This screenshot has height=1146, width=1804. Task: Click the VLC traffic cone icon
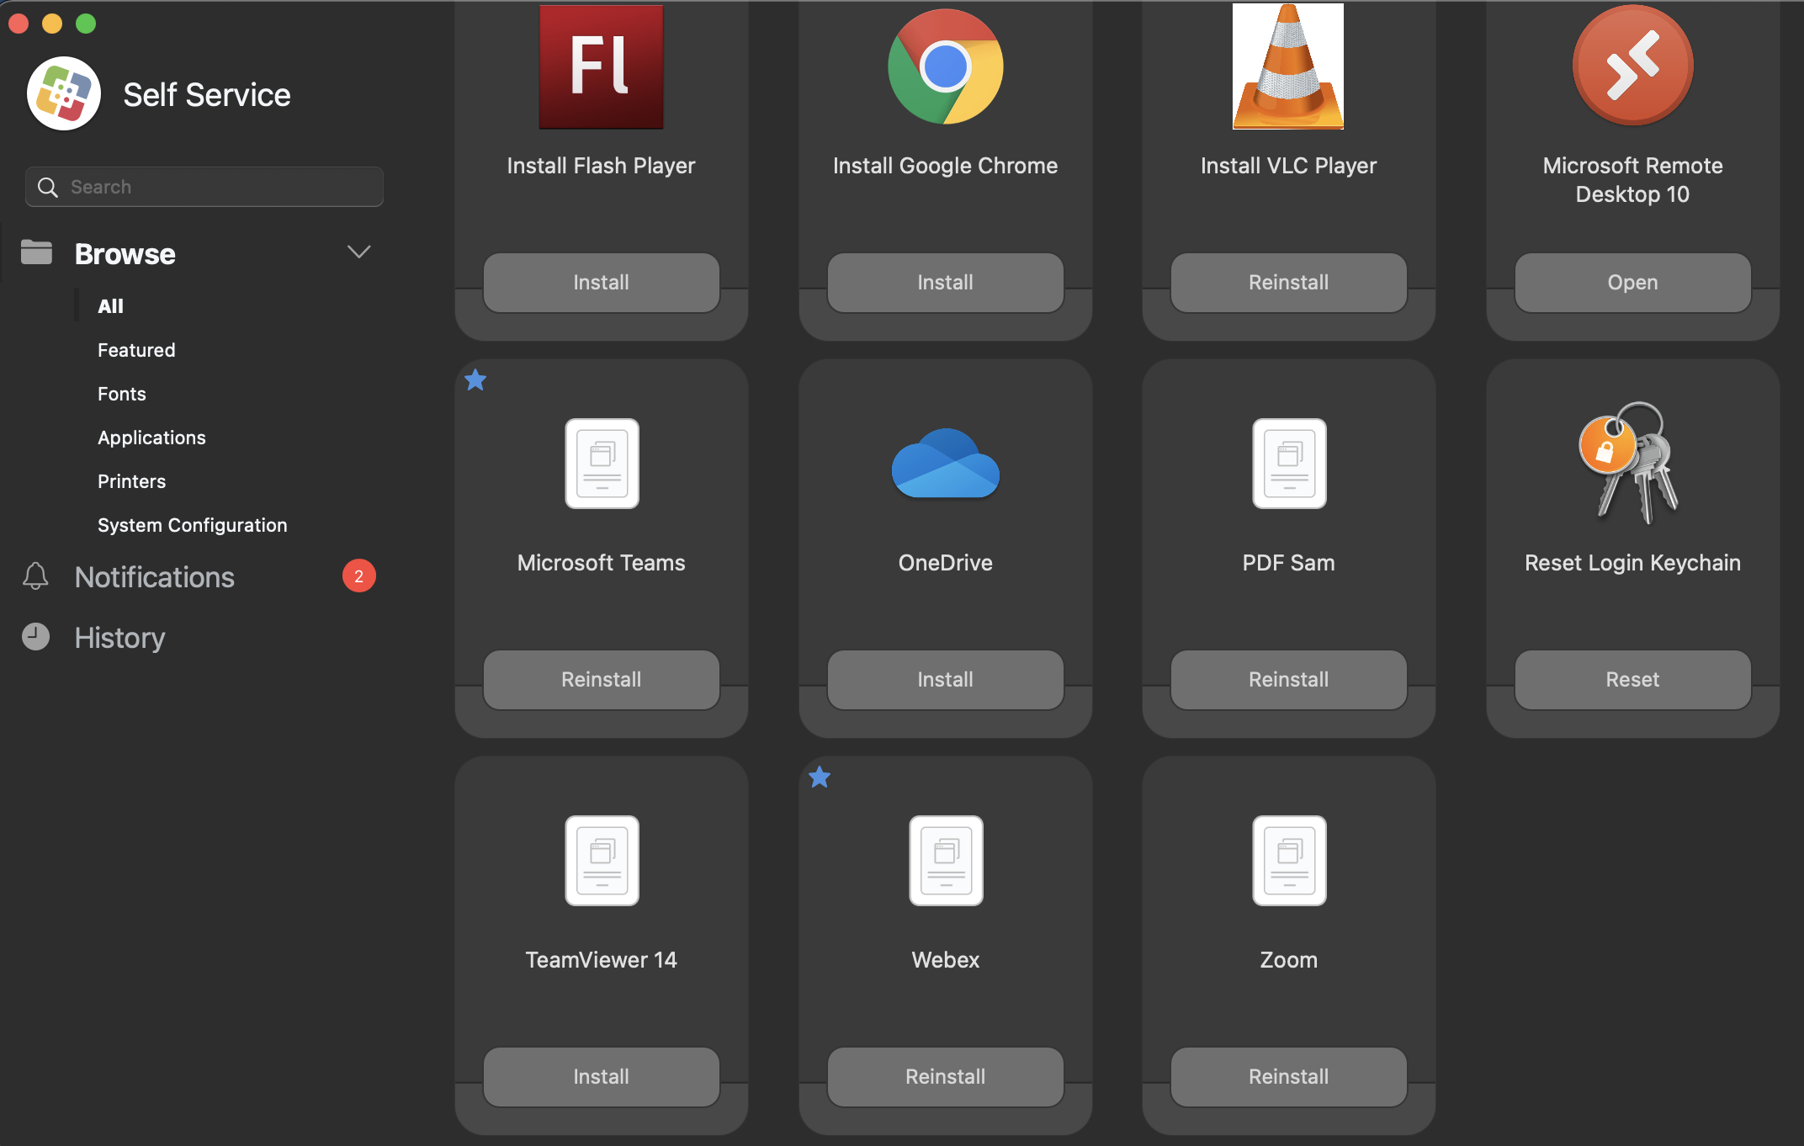click(x=1288, y=67)
